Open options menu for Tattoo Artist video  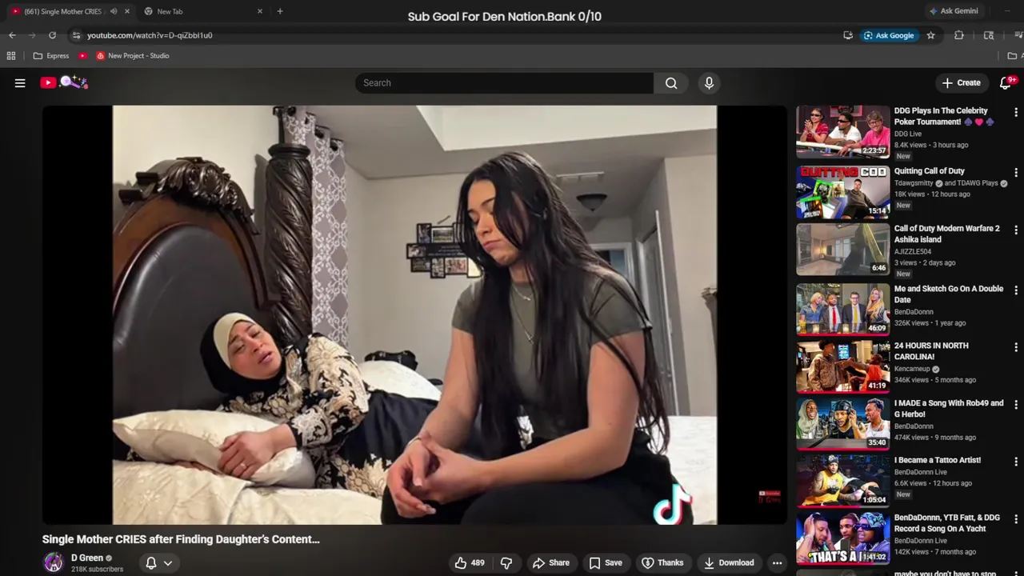[x=1016, y=462]
